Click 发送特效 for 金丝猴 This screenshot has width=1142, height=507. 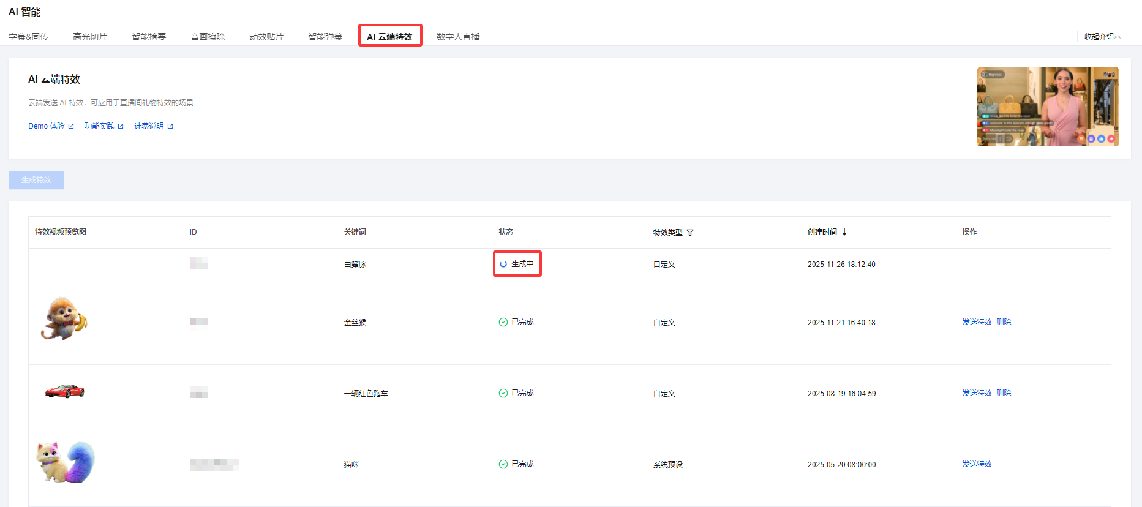pyautogui.click(x=977, y=322)
